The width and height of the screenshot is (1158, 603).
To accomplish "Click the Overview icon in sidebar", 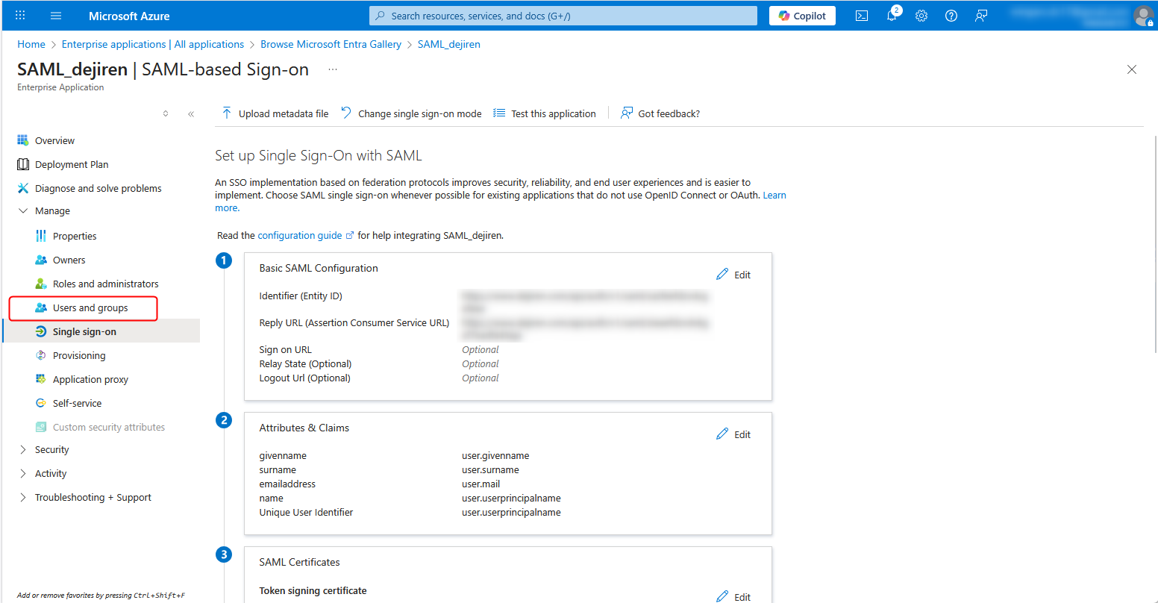I will [x=23, y=140].
